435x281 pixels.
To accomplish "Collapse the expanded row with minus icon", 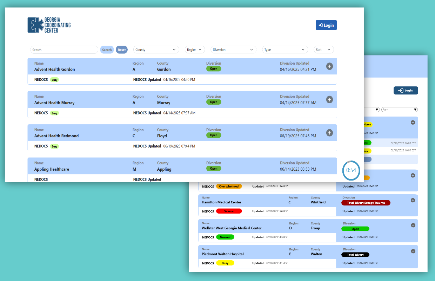I will pyautogui.click(x=413, y=123).
